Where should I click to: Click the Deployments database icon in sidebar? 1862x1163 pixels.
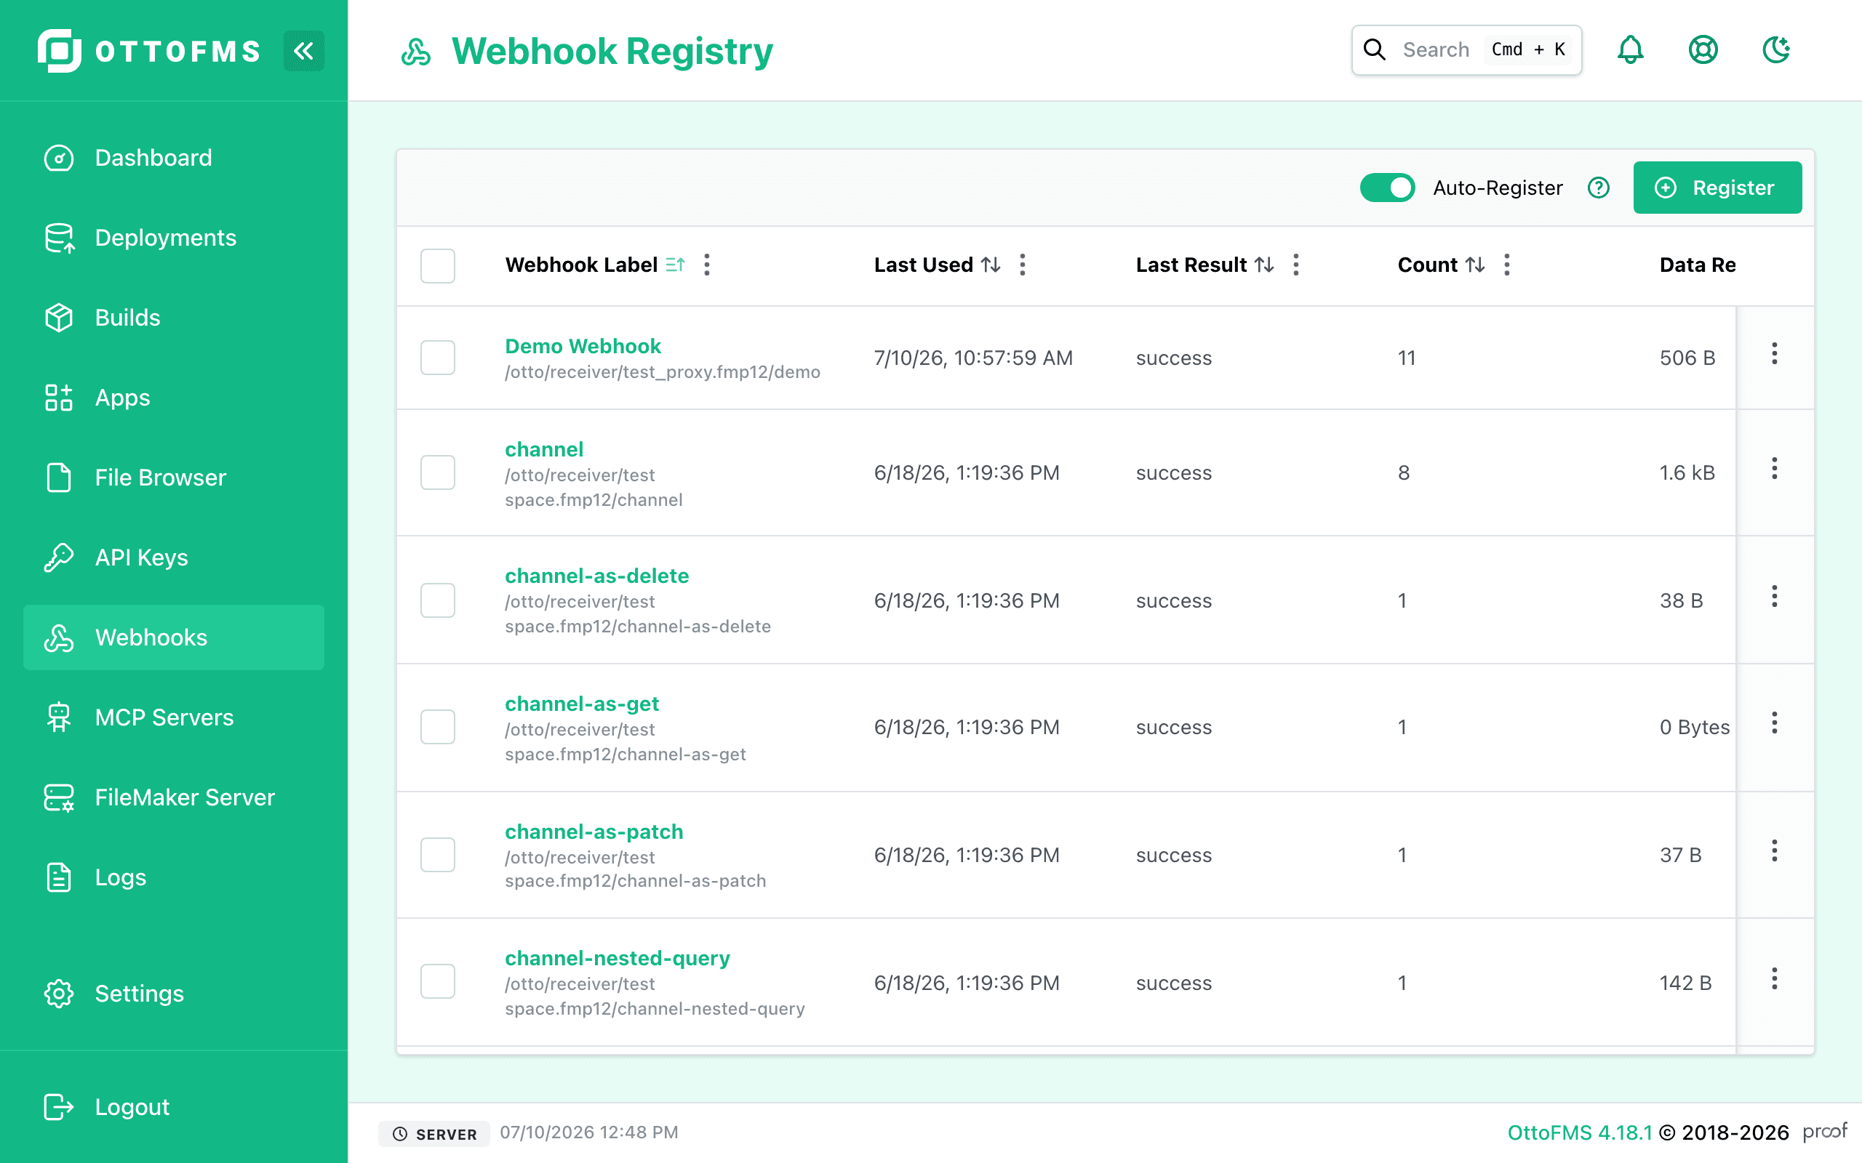(59, 238)
